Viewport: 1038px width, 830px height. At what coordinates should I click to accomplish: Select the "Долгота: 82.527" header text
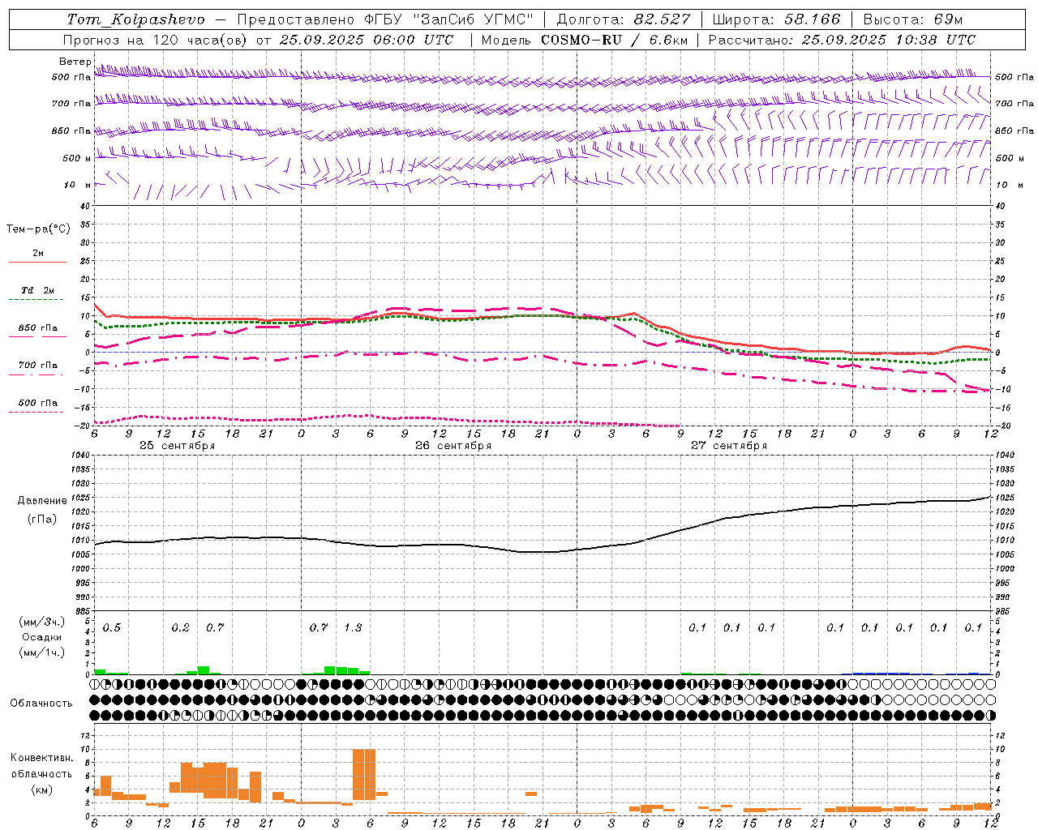click(624, 19)
